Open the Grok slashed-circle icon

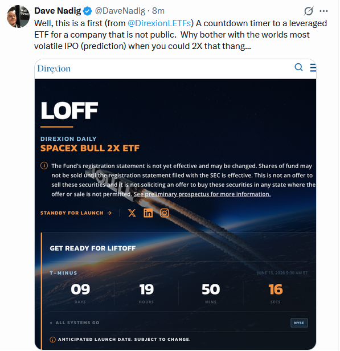(x=309, y=11)
